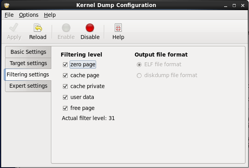Open the Help menu in menu bar

point(50,15)
